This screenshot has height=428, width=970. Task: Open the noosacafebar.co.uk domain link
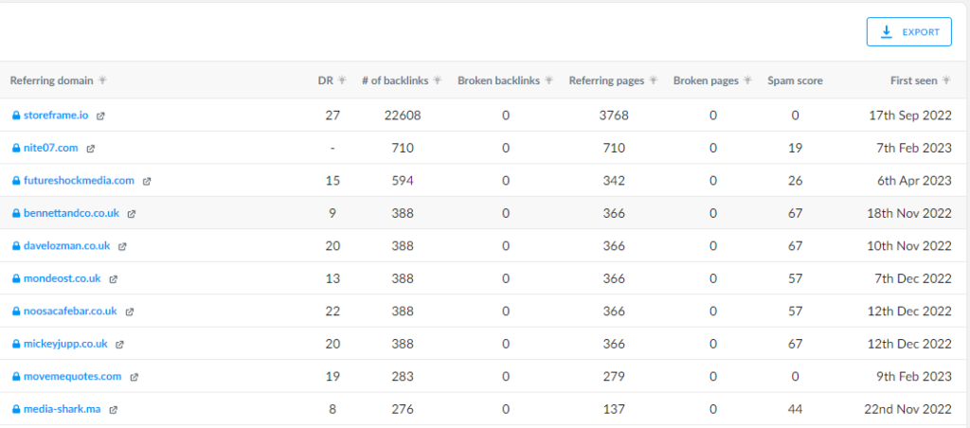[x=70, y=312]
